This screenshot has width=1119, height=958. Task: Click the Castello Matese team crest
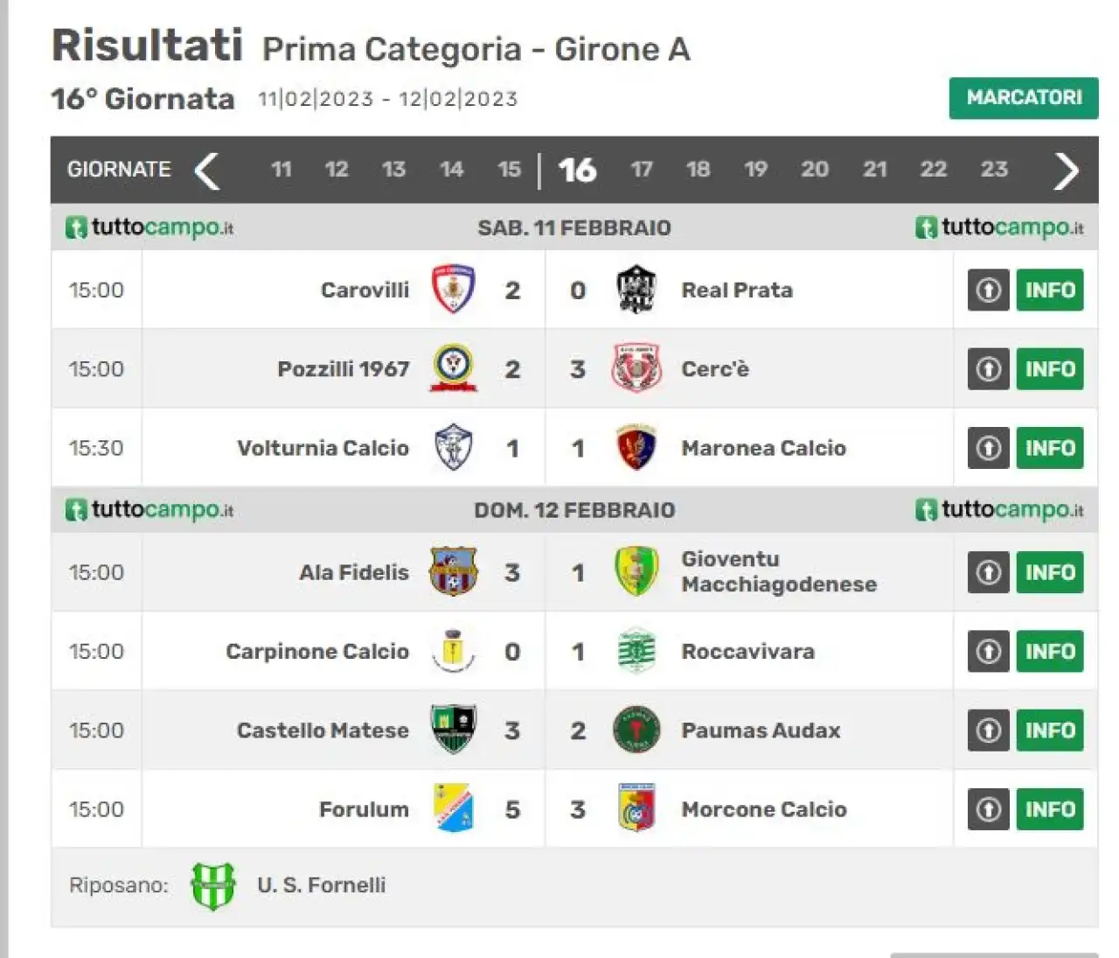[454, 730]
